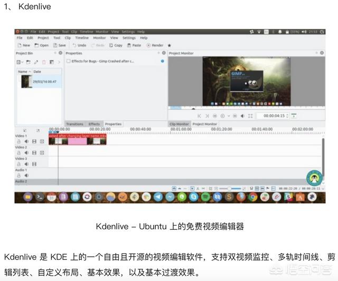This screenshot has width=338, height=281.
Task: Click go to start monitor control
Action: click(x=199, y=116)
